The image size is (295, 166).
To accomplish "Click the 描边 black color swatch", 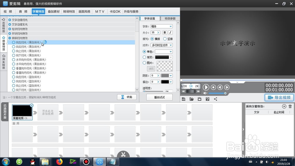I will click(x=165, y=82).
